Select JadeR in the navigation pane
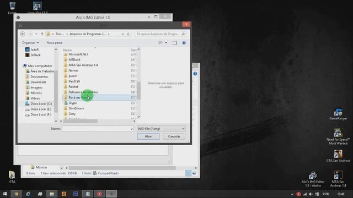The height and width of the screenshot is (198, 353). tap(32, 50)
